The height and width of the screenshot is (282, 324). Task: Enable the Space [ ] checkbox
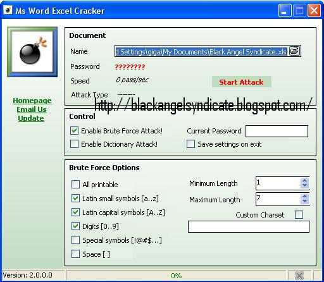tap(75, 254)
